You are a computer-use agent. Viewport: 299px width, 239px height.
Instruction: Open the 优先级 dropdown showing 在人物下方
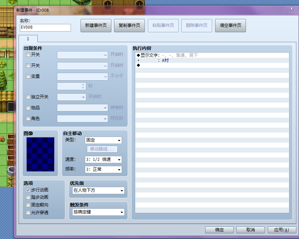pos(98,190)
